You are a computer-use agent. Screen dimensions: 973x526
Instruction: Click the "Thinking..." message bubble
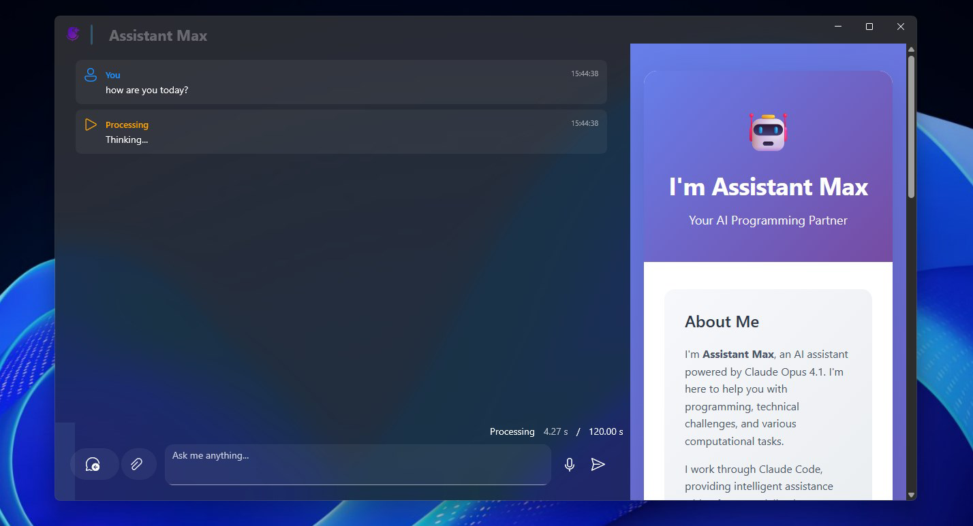127,139
